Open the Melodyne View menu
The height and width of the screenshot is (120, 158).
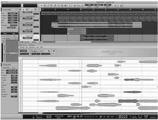tap(37, 47)
